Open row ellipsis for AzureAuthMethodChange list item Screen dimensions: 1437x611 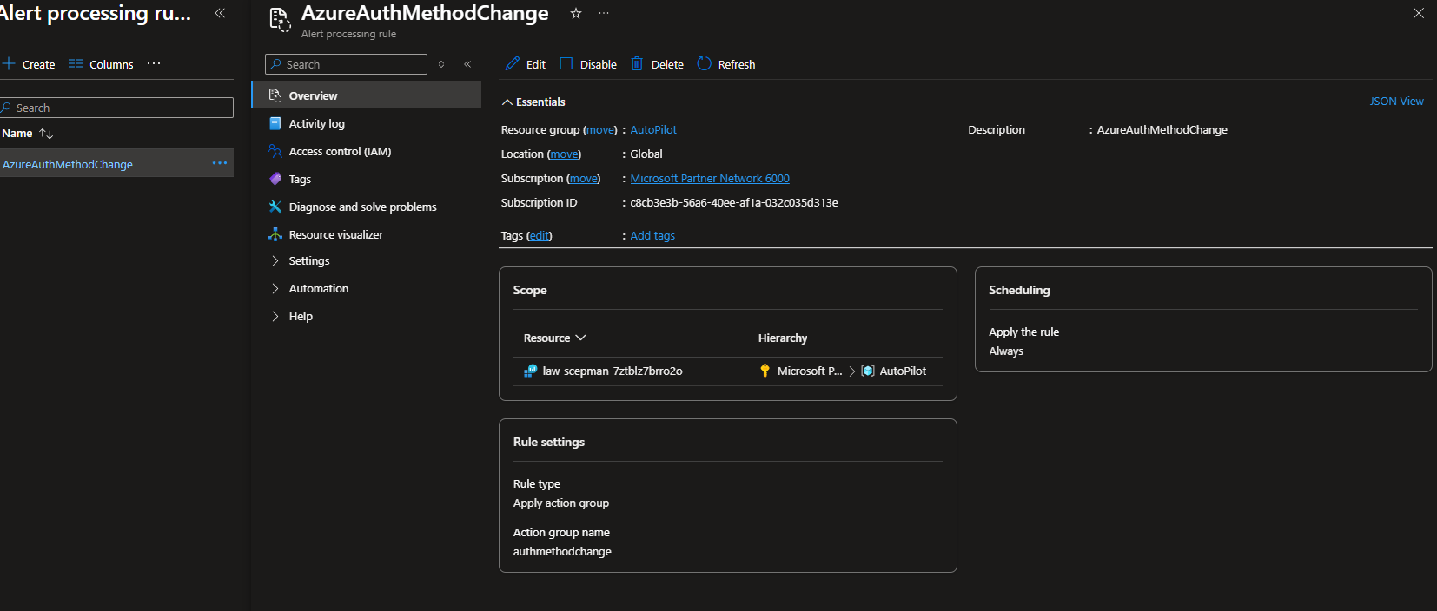pos(220,163)
